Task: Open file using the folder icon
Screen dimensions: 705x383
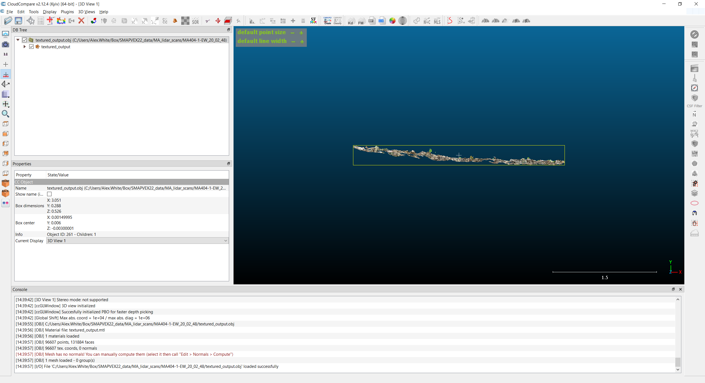Action: coord(8,21)
